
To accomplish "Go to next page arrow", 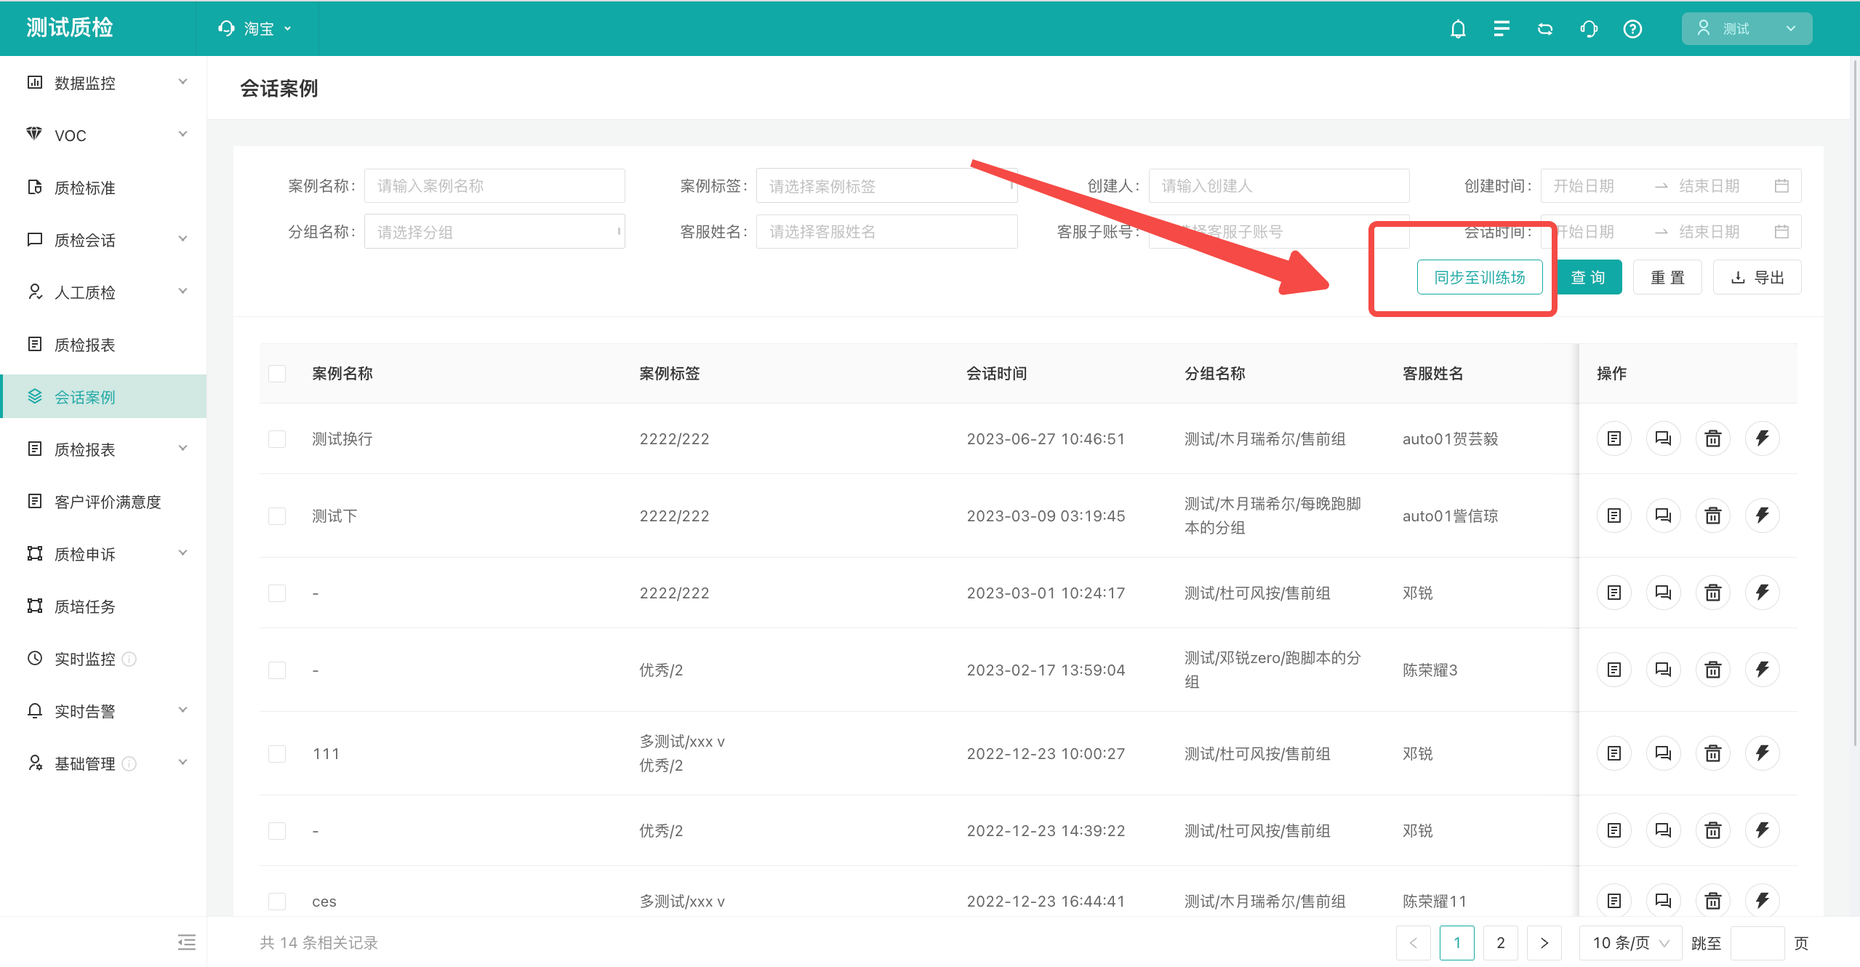I will 1544,943.
